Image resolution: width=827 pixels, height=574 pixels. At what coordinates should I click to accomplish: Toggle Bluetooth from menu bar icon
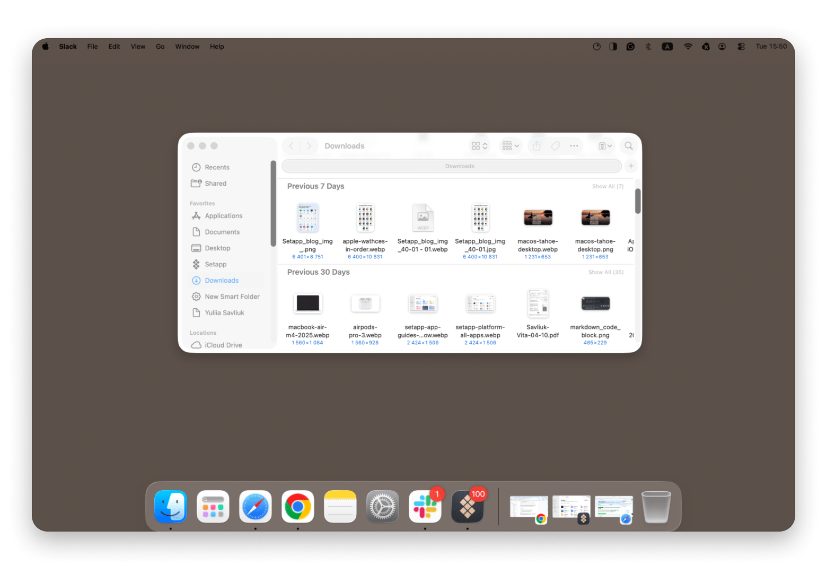point(648,47)
